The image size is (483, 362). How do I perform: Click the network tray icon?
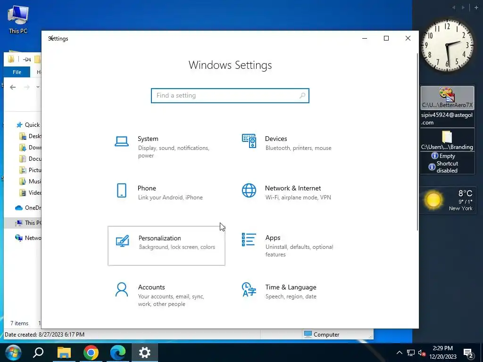[411, 353]
